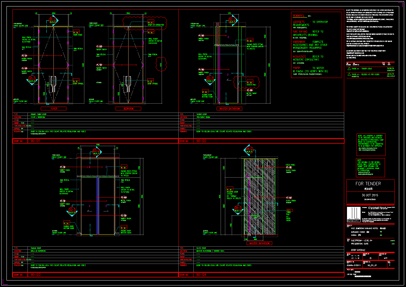Select the REVISED AS PER CLOUD revision row
406x287 pixels.
[370, 75]
